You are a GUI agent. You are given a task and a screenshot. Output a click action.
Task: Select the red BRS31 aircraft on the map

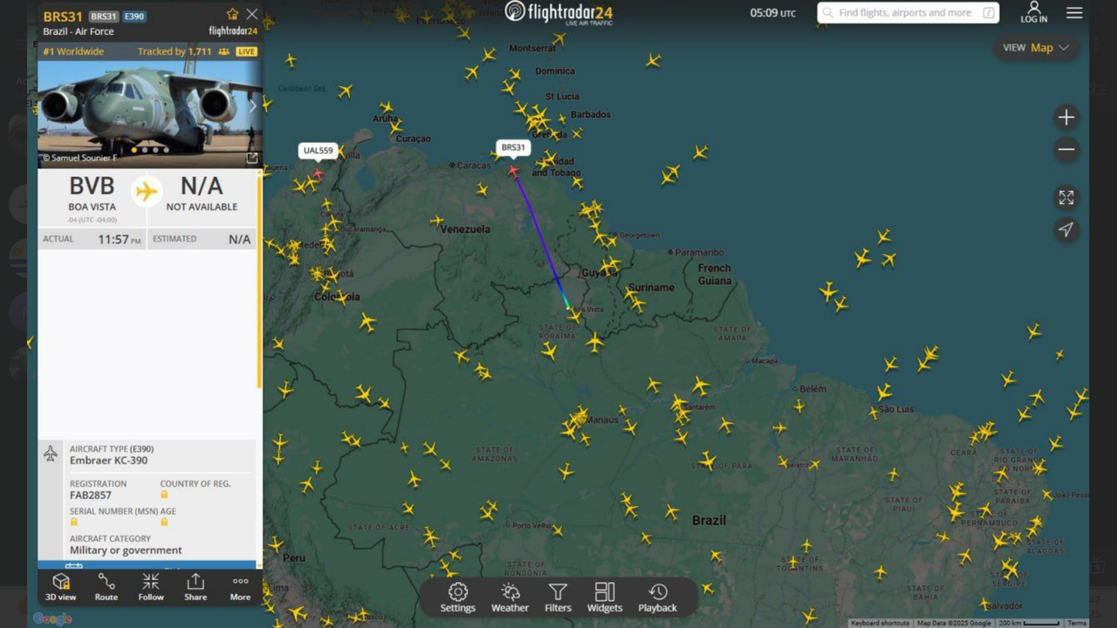(x=513, y=171)
